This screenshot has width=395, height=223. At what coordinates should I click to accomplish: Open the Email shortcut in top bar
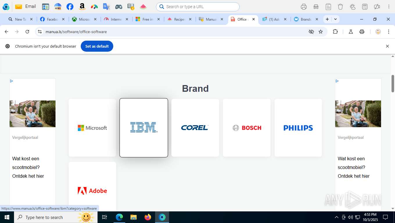point(26,6)
